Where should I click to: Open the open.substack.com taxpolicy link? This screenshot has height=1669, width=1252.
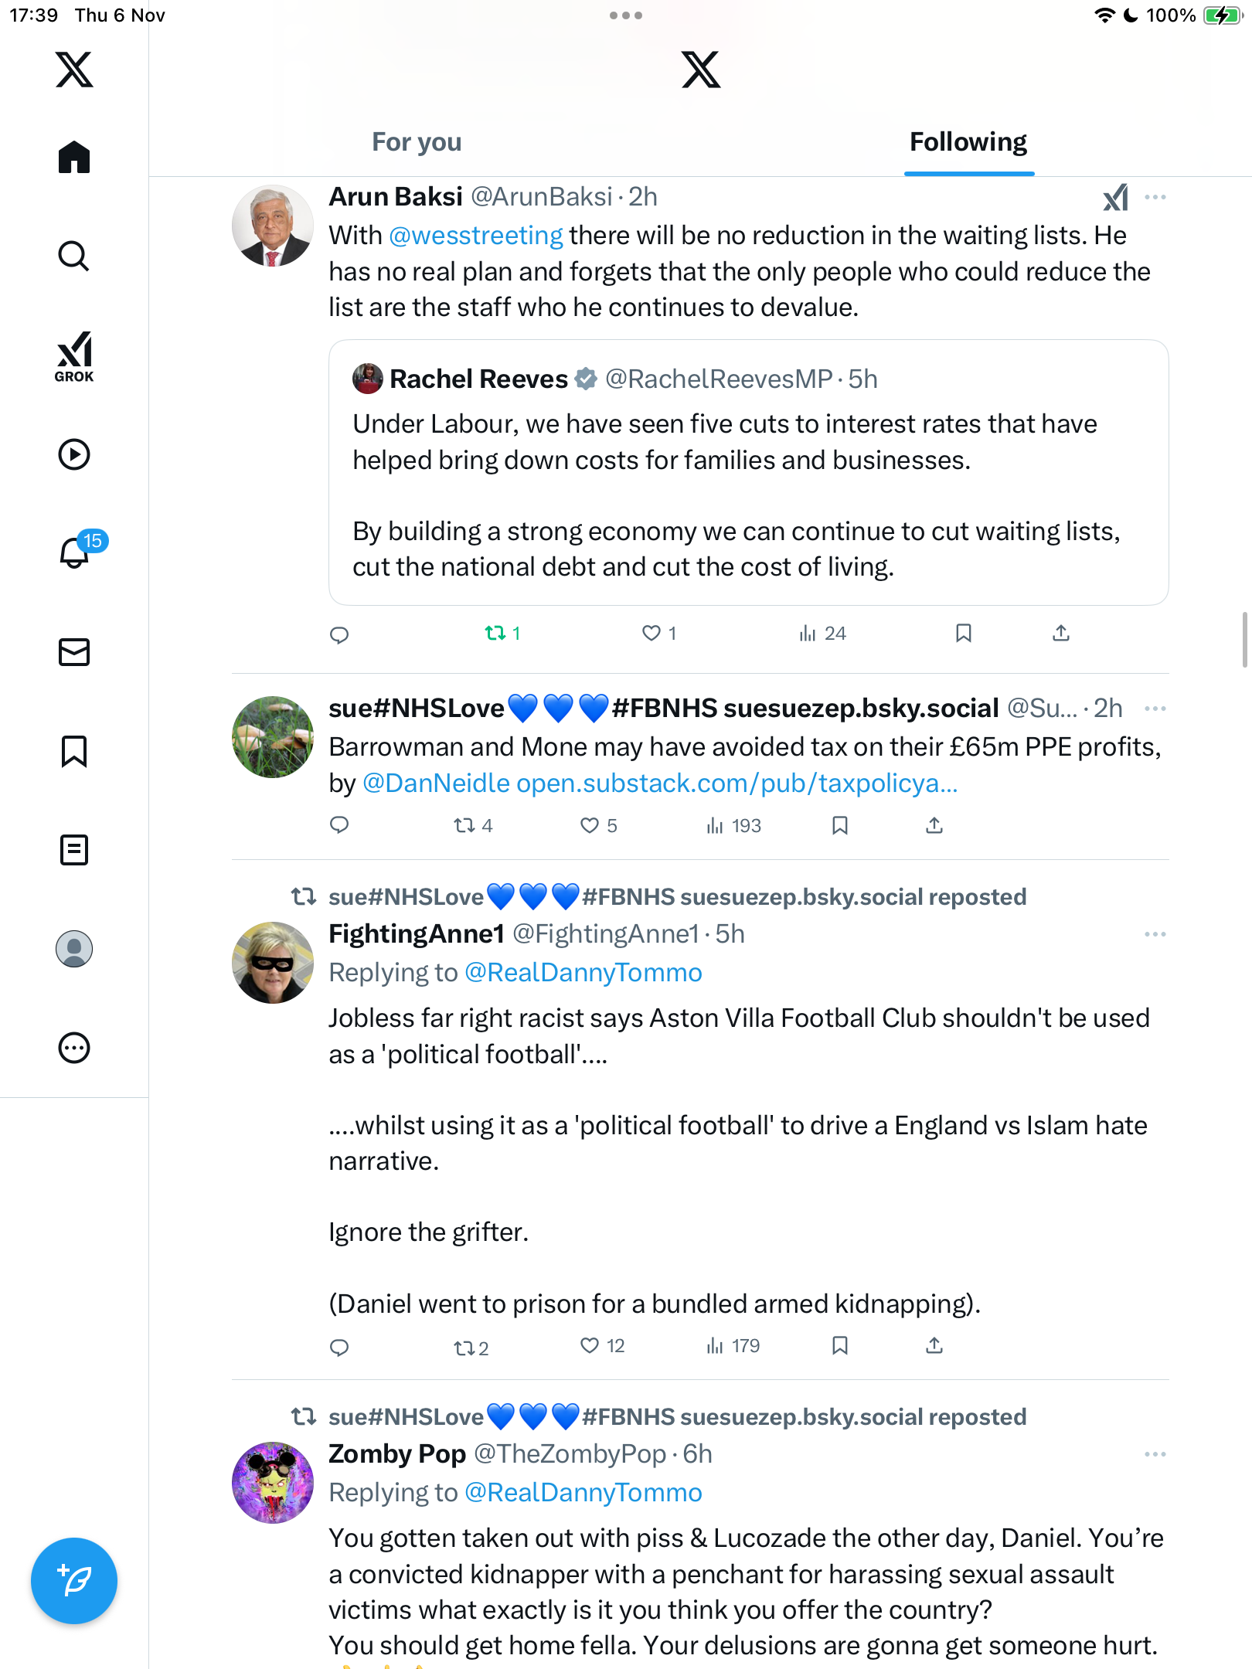click(x=737, y=784)
